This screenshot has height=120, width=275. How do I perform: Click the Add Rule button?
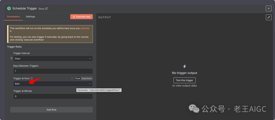(51, 110)
